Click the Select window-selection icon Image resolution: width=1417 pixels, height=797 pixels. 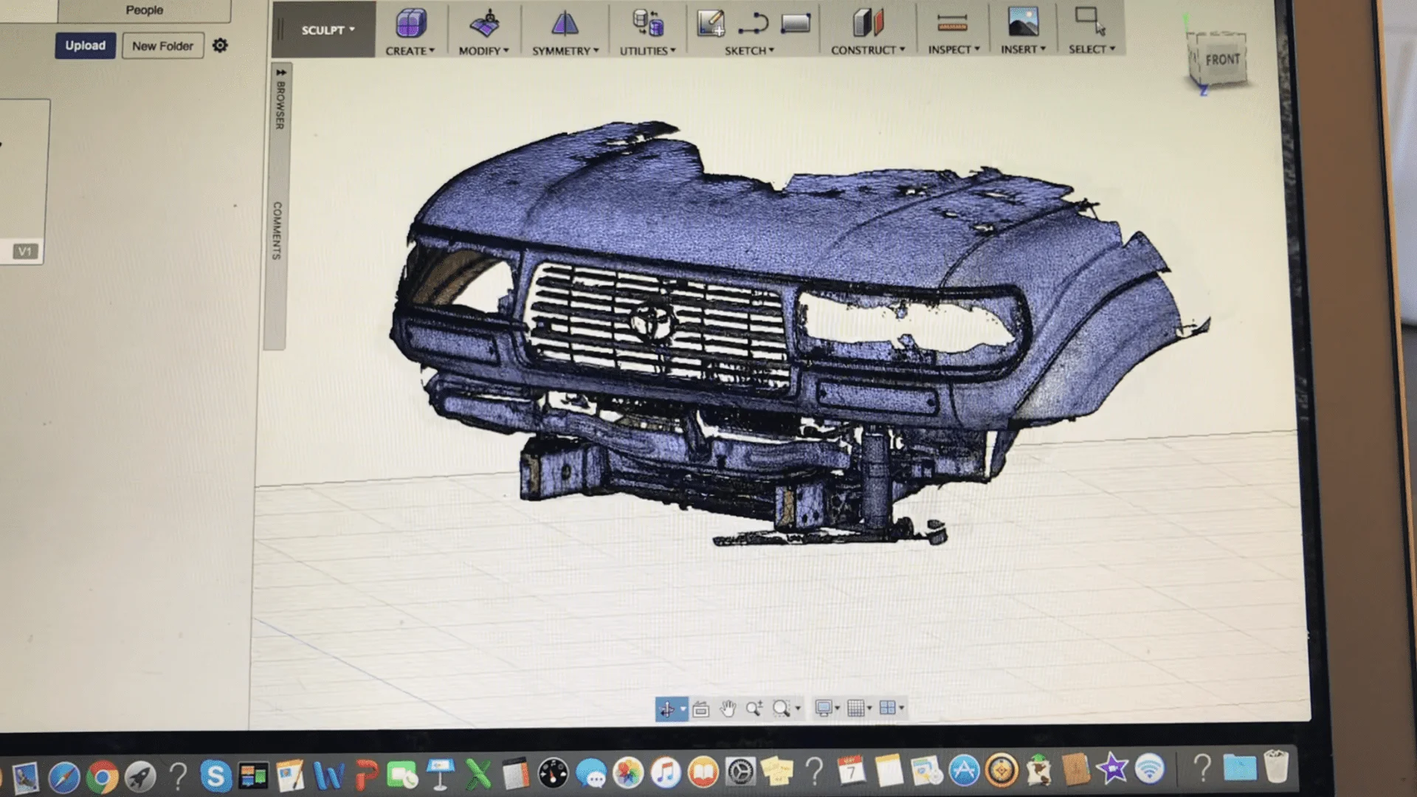[x=1090, y=21]
